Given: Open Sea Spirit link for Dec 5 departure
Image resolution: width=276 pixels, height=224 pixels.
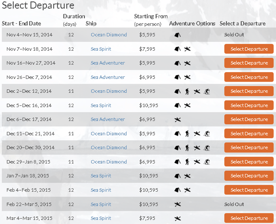Looking at the screenshot, I should (101, 105).
